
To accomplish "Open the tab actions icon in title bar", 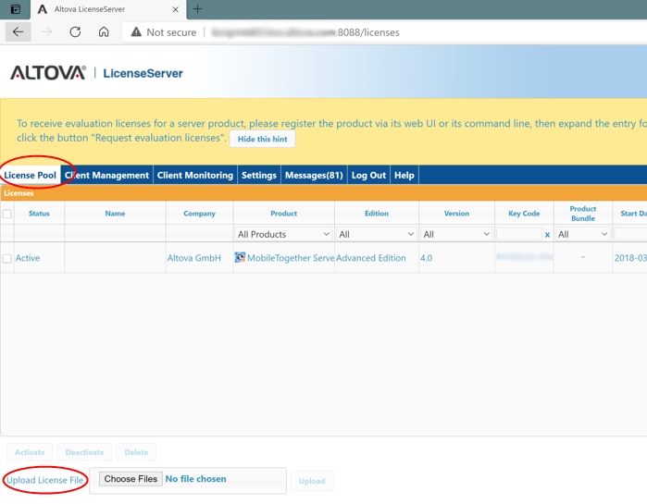I will (x=15, y=9).
